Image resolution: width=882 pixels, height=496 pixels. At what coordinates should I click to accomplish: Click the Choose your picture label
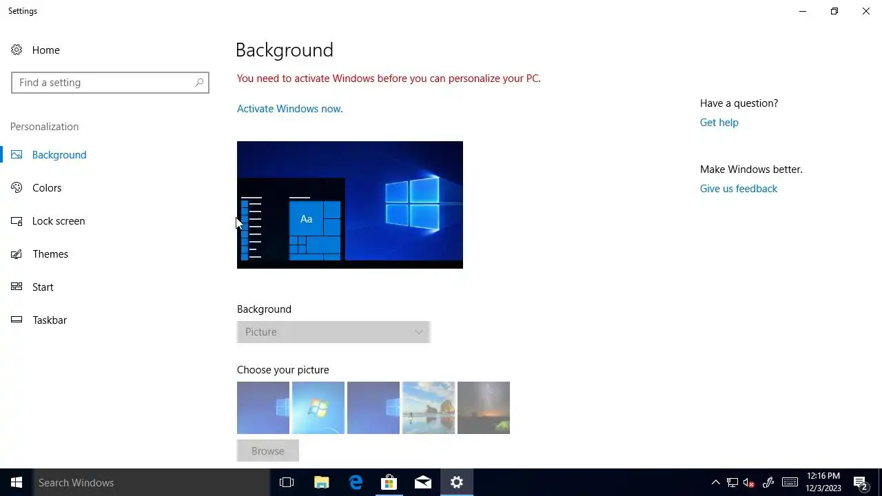click(283, 370)
